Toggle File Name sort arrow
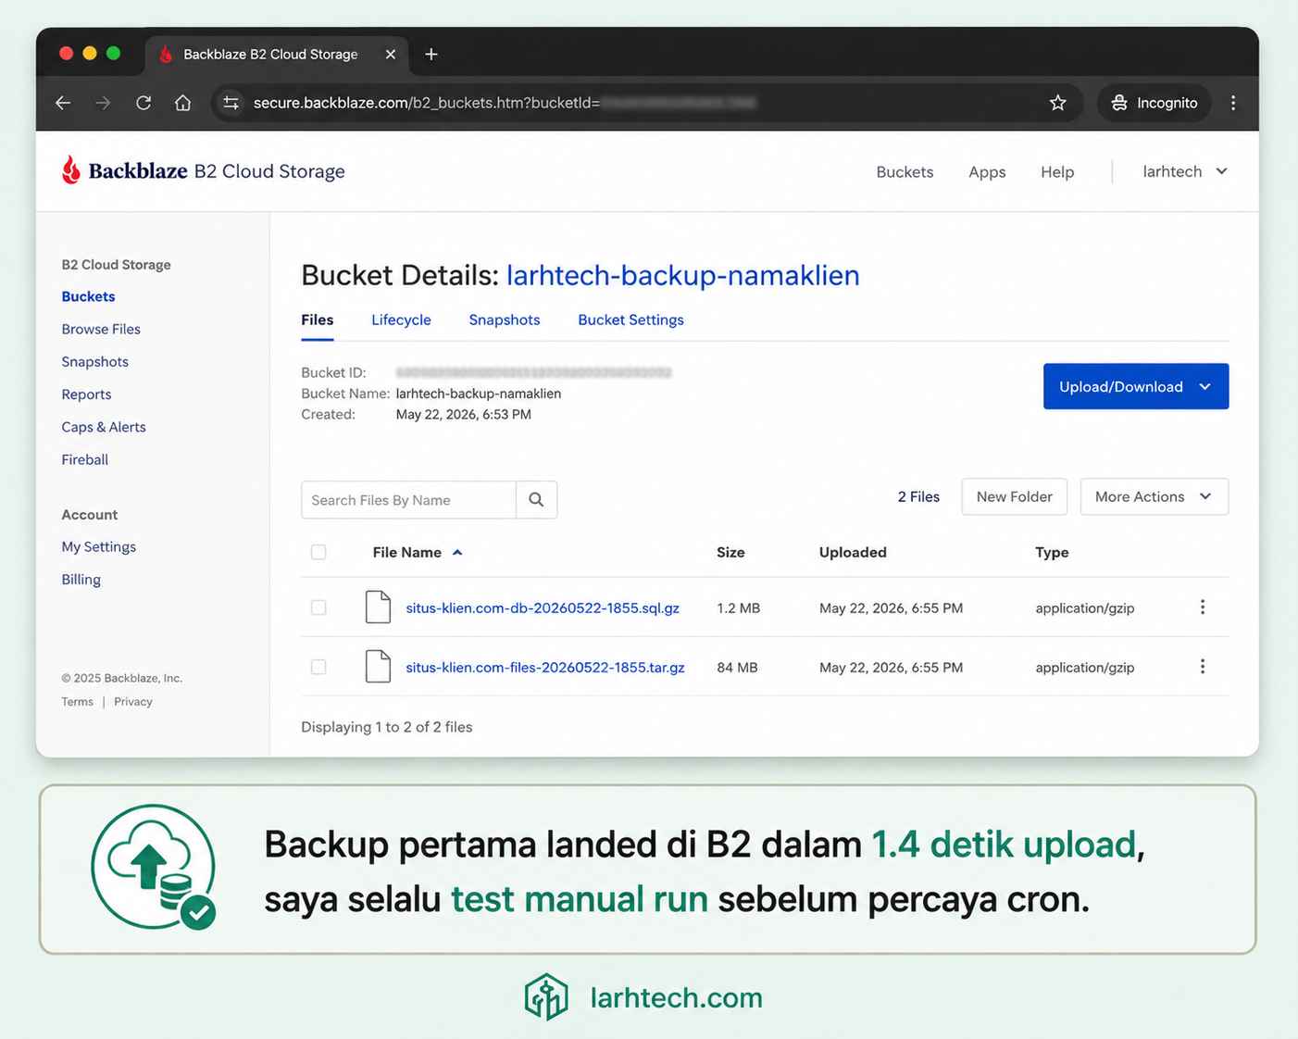 [x=457, y=553]
